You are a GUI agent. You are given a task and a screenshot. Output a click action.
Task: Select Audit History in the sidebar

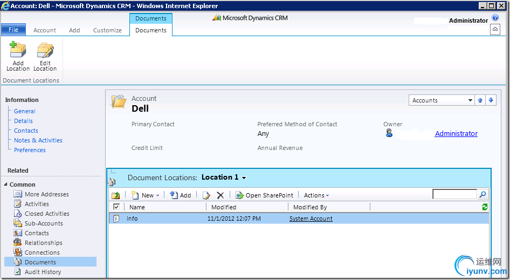43,272
